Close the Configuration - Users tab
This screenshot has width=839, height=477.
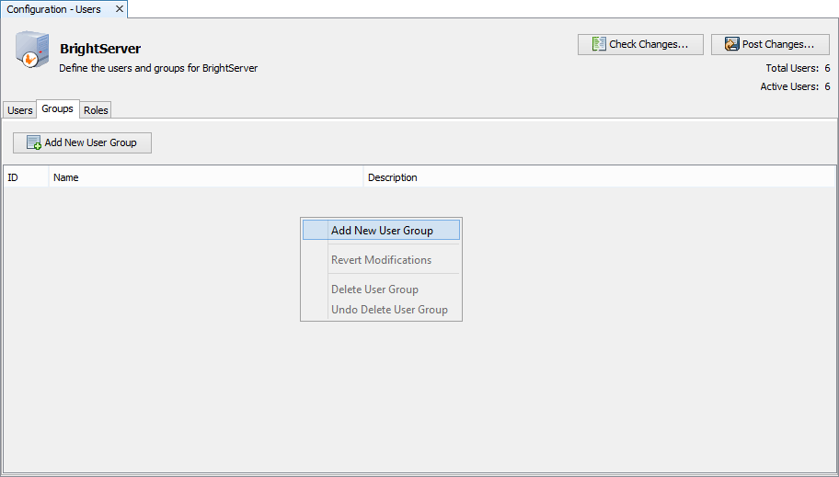coord(120,9)
